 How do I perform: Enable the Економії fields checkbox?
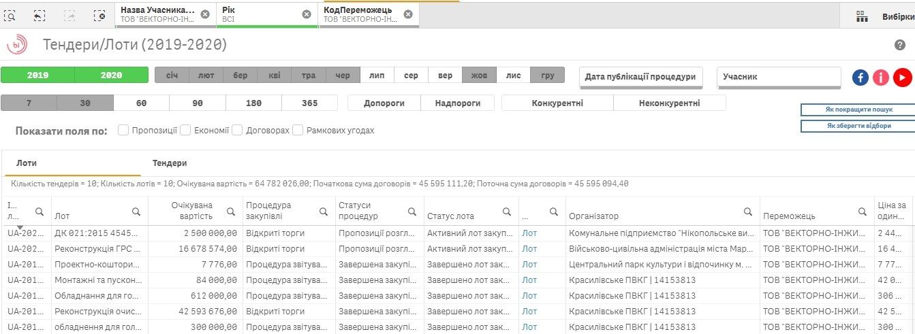click(185, 130)
